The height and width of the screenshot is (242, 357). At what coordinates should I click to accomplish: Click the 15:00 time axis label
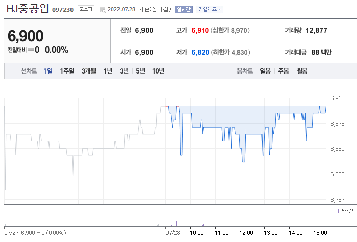[x=320, y=233]
